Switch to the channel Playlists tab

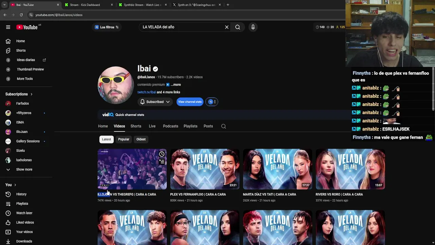(x=190, y=126)
